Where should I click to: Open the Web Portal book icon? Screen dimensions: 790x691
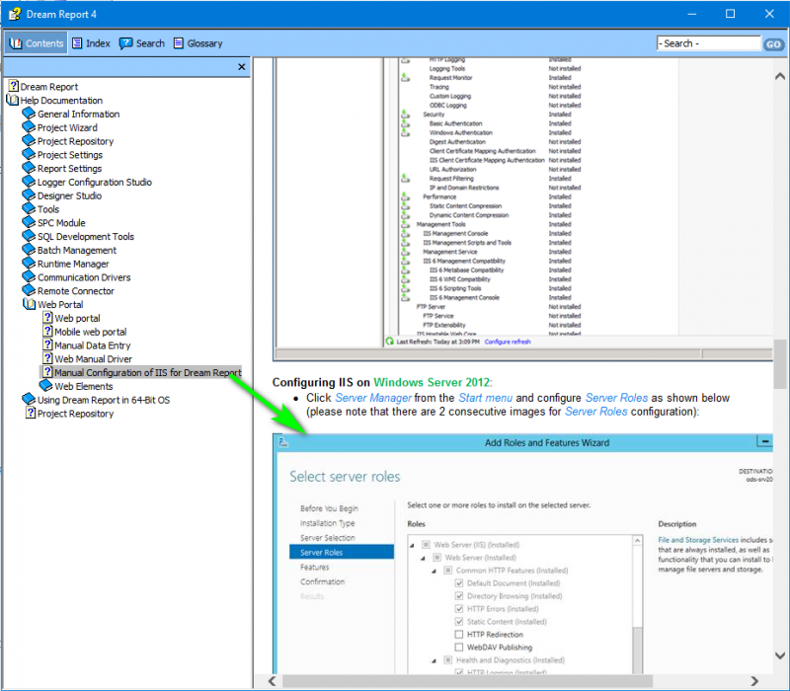pyautogui.click(x=30, y=304)
